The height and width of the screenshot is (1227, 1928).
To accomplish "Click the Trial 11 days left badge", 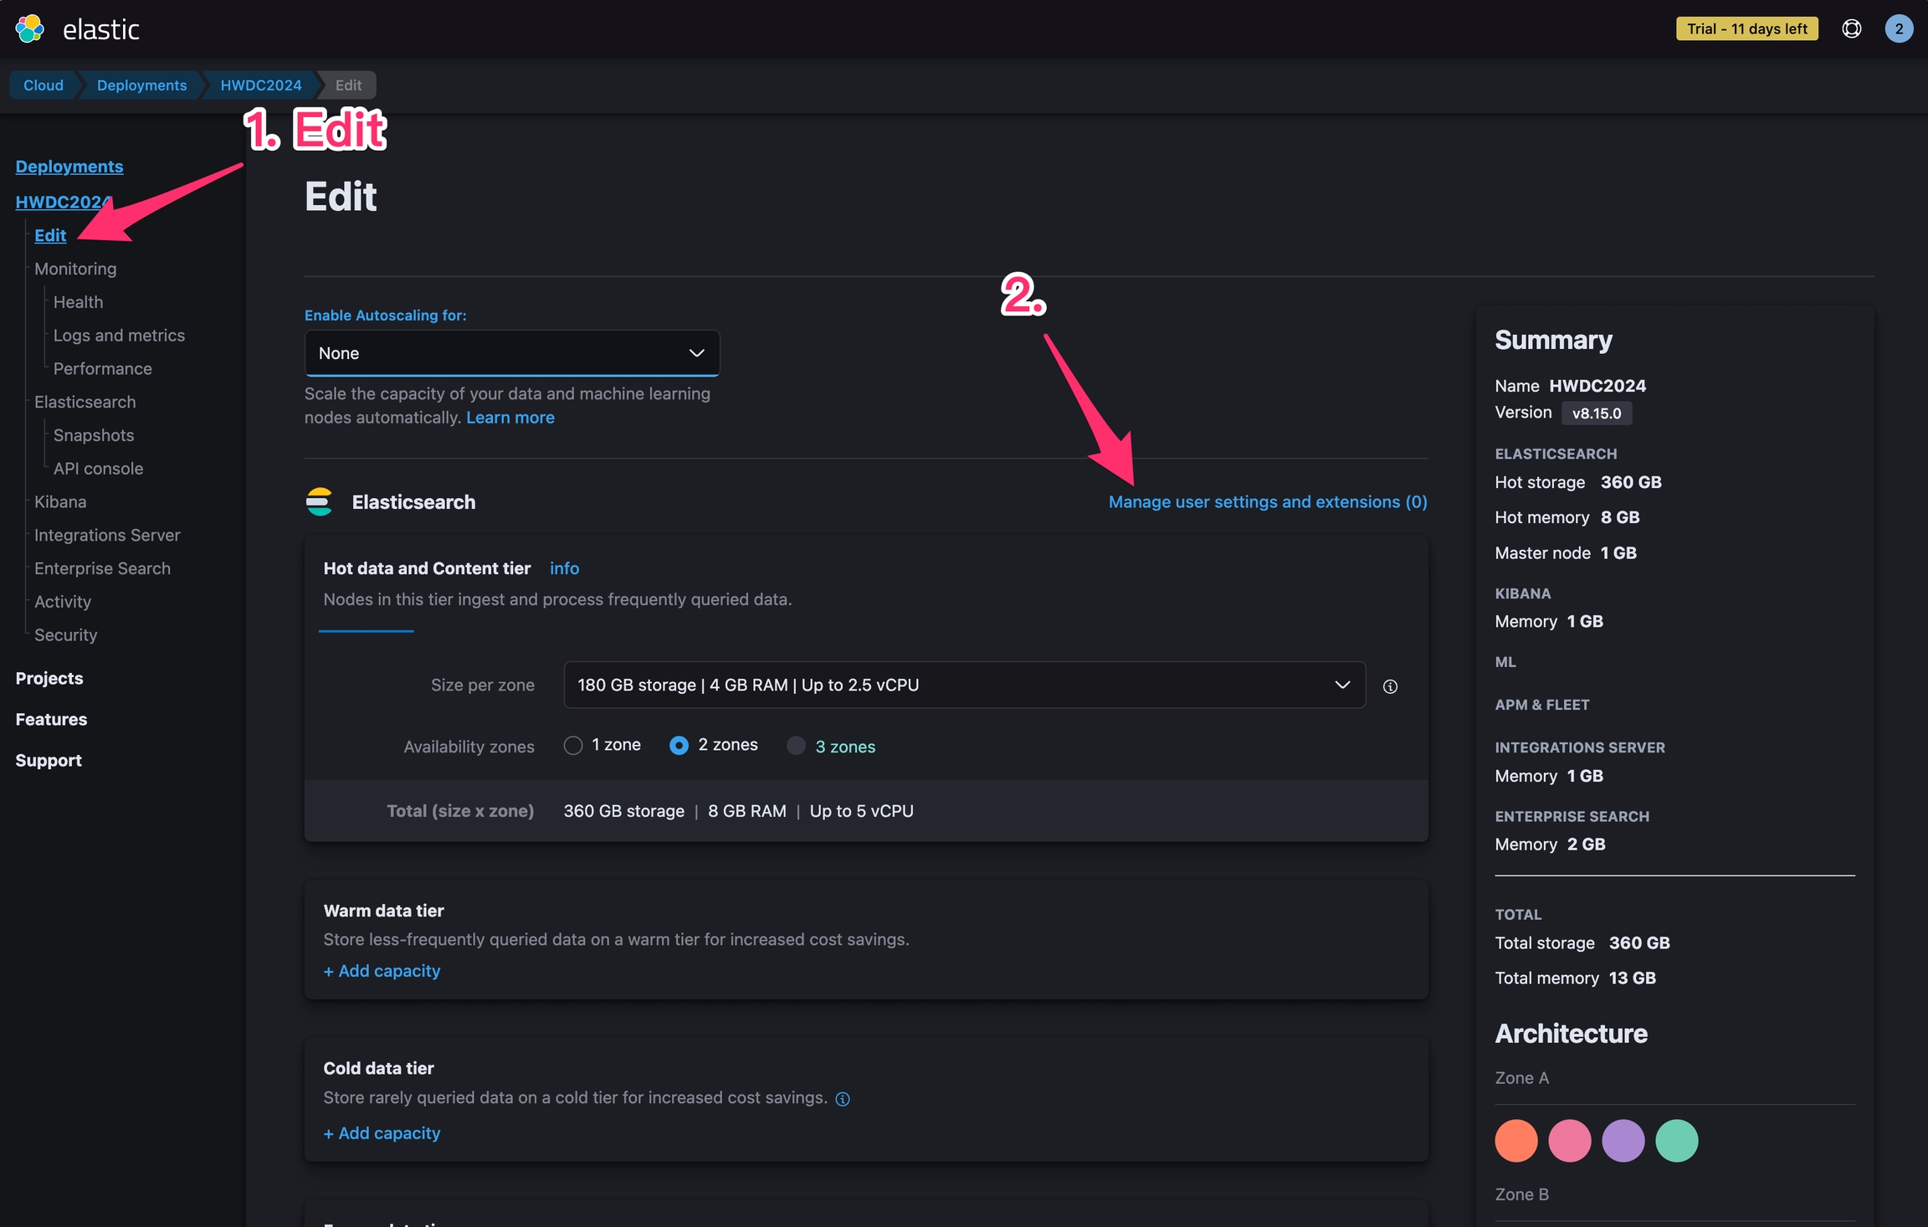I will point(1747,28).
